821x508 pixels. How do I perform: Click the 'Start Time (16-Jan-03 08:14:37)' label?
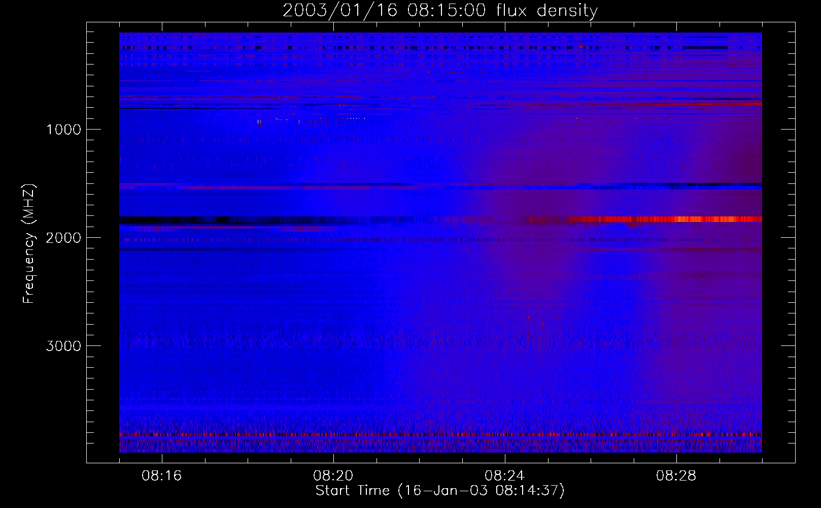tap(440, 491)
